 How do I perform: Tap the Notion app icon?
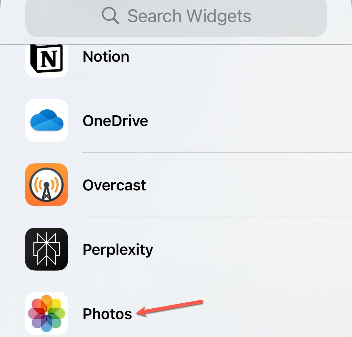[46, 60]
